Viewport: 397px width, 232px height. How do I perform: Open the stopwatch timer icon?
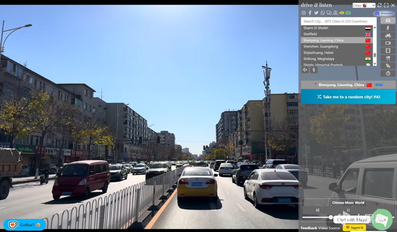(x=388, y=74)
